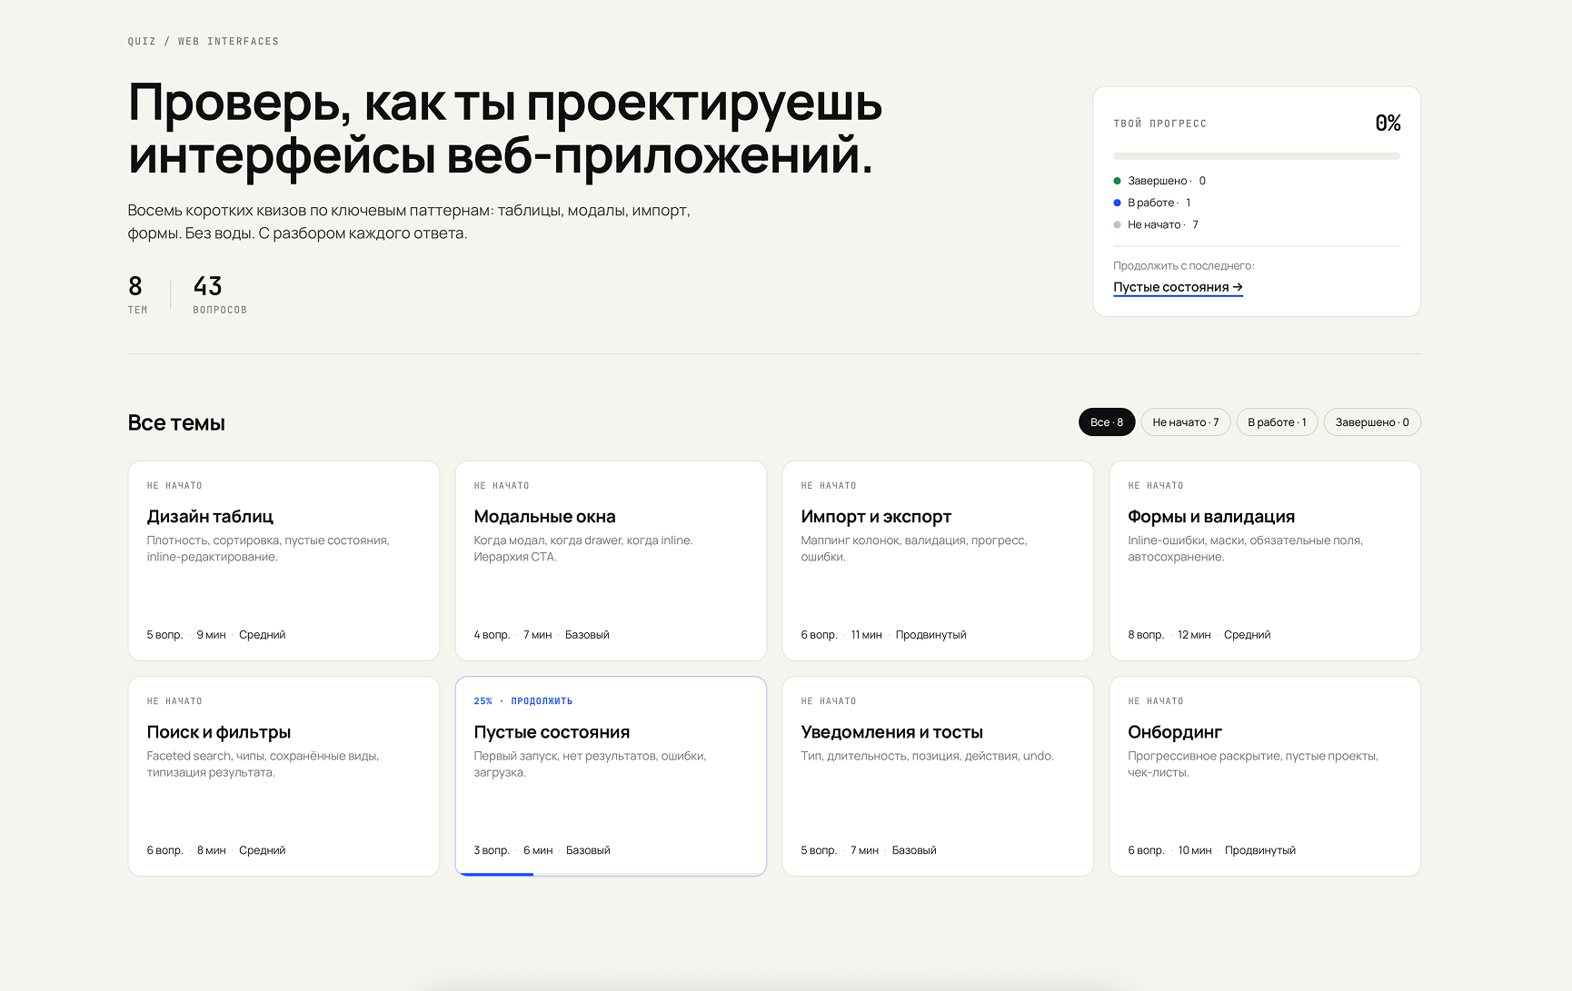The height and width of the screenshot is (991, 1572).
Task: Click "Базовый" level on Модальные окна card
Action: [587, 635]
